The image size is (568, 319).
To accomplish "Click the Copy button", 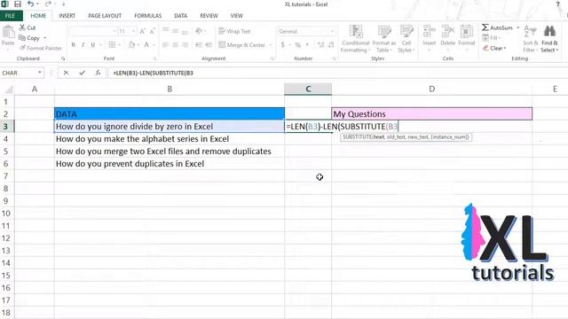I will point(29,37).
